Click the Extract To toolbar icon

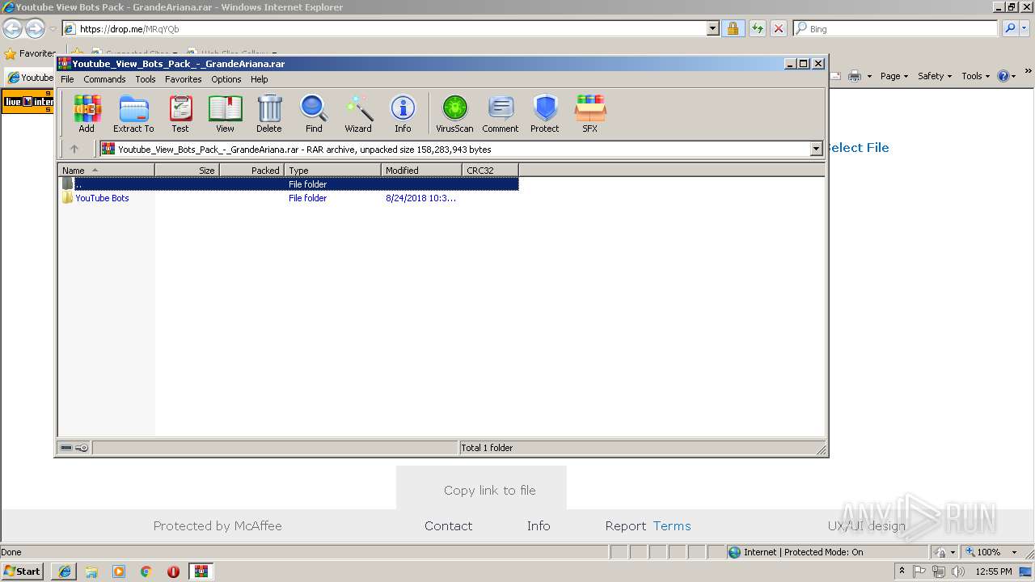click(x=133, y=113)
